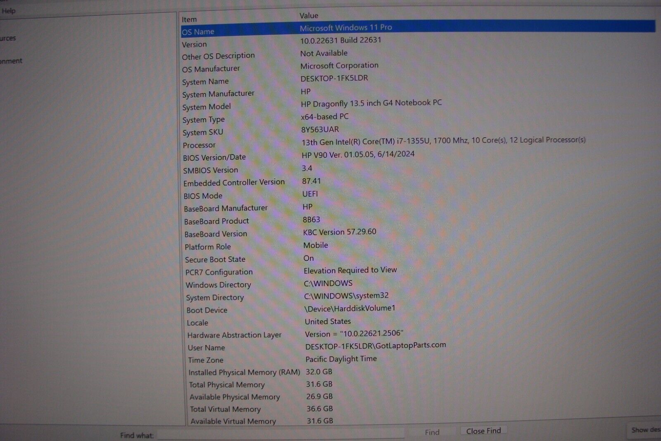661x441 pixels.
Task: Click the value HP V90 Ver. 01.05.05
Action: pos(358,154)
